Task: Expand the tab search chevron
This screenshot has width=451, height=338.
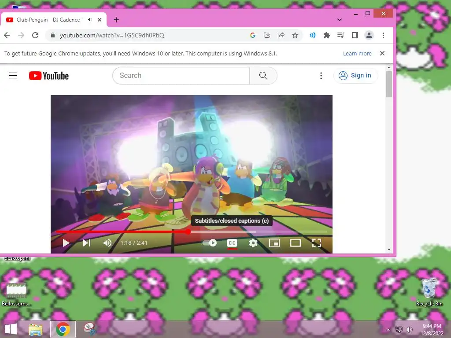Action: point(340,20)
